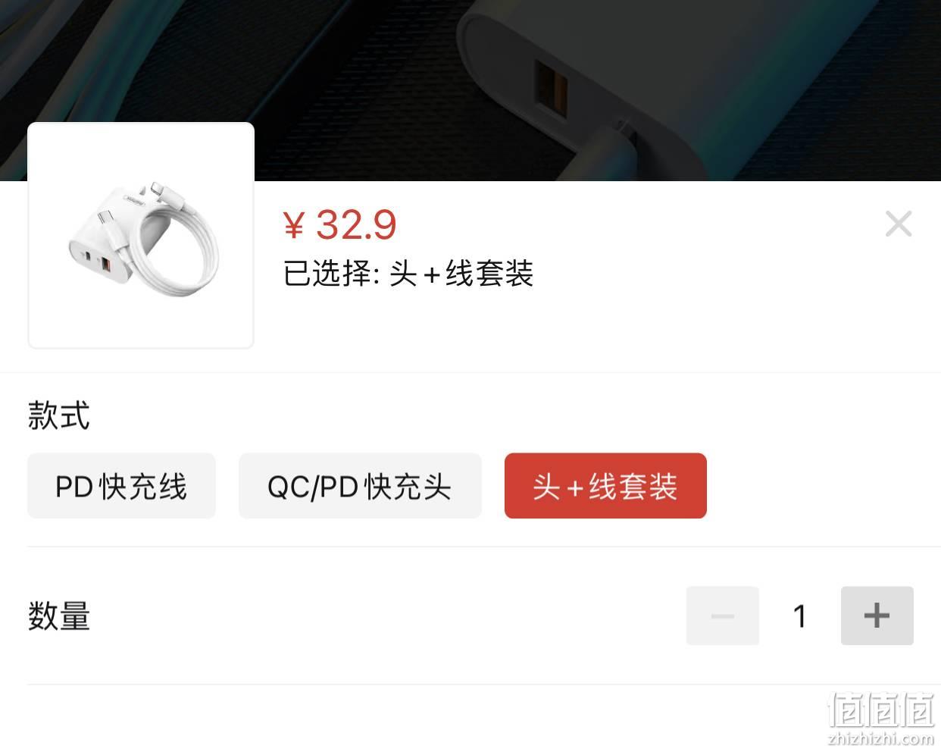The image size is (941, 752).
Task: Select the PD快充线 style option
Action: point(121,486)
